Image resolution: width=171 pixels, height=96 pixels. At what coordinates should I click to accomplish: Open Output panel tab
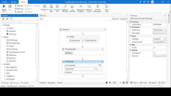point(3,86)
